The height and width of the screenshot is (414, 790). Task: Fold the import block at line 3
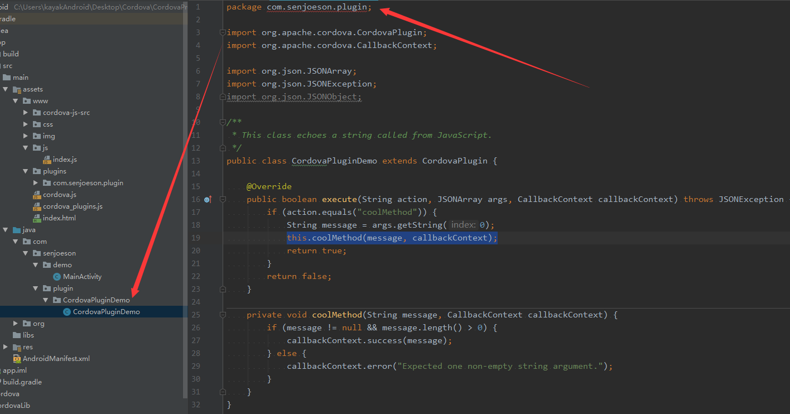click(x=223, y=32)
